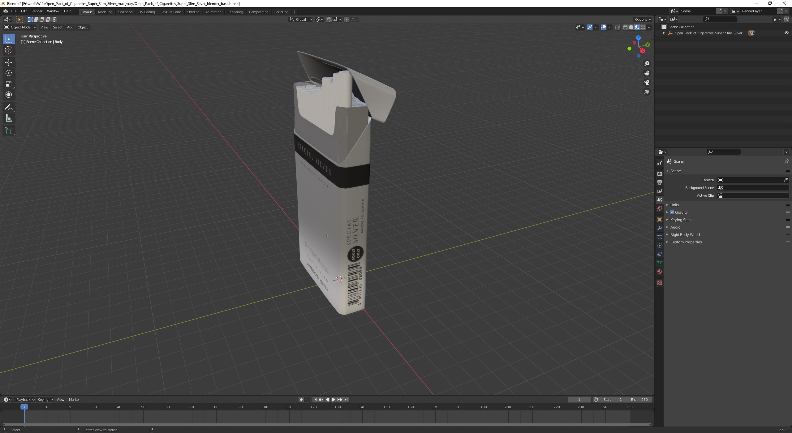Screen dimensions: 792x433
Task: Open the Global transform orientation dropdown
Action: pyautogui.click(x=300, y=19)
